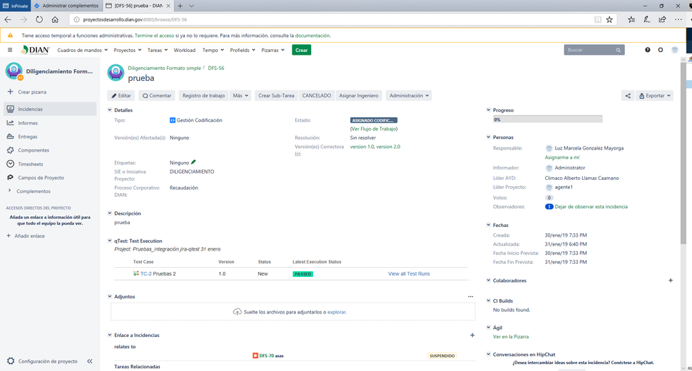Collapse the Fechas section
Viewport: 692px width, 371px height.
tap(488, 225)
